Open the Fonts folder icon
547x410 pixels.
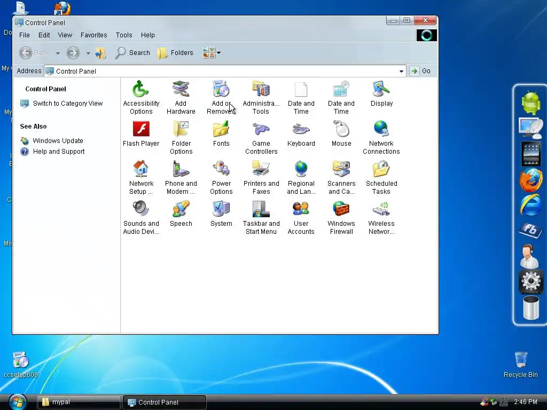click(x=221, y=129)
